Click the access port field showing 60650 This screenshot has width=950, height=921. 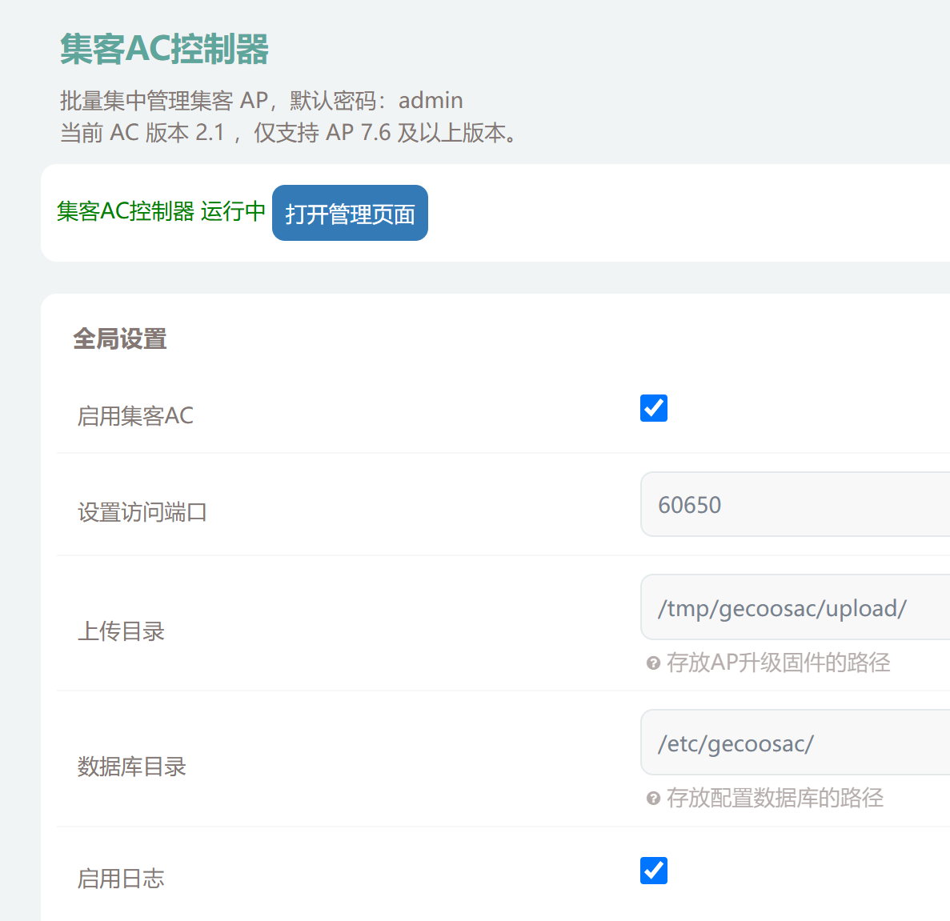795,504
